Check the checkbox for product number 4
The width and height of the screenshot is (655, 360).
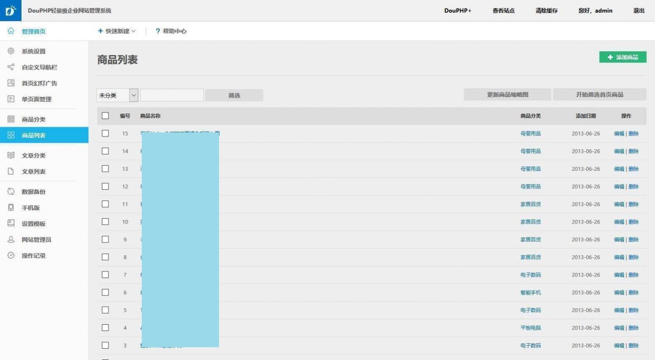(105, 328)
